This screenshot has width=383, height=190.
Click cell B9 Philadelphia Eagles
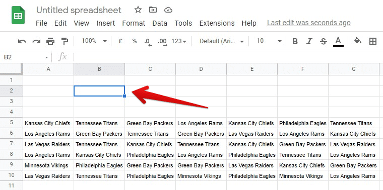[99, 165]
